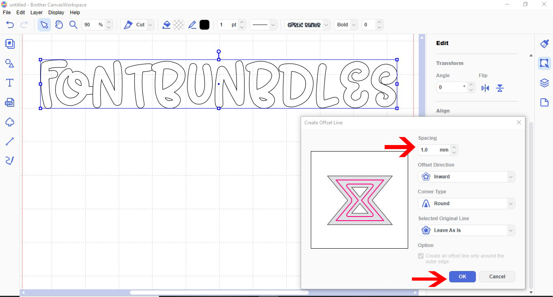Close the Create Offset Line dialog
The height and width of the screenshot is (297, 553).
coord(519,122)
